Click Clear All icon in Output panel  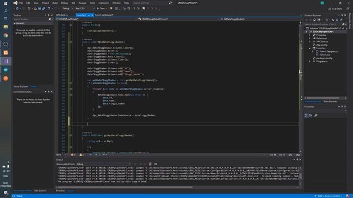point(150,164)
